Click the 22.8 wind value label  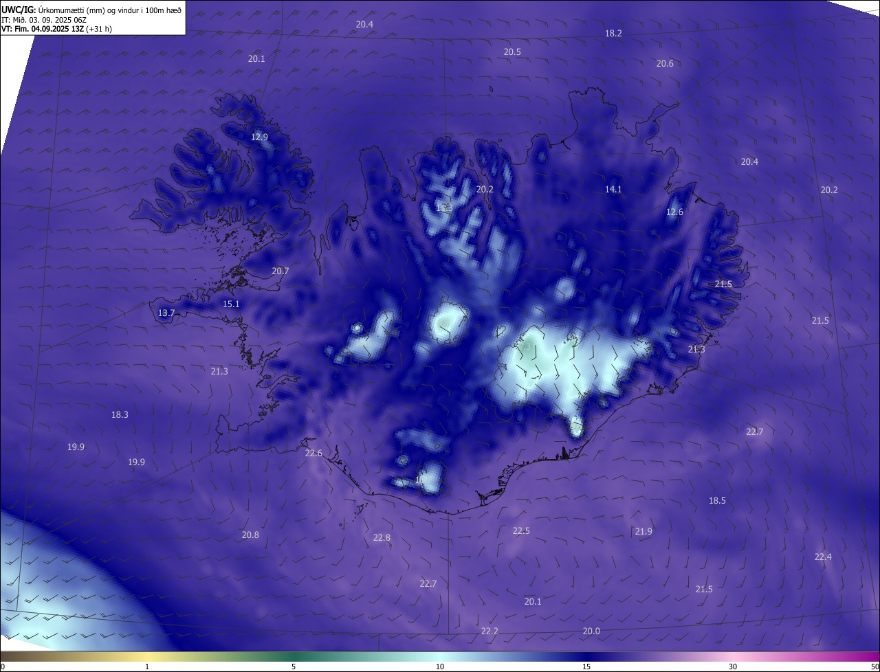382,537
